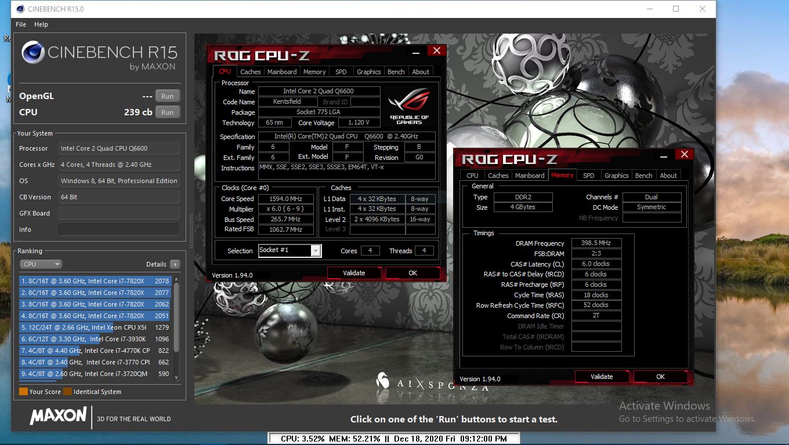
Task: Click the Cinebench R15 logo icon
Action: (x=33, y=53)
